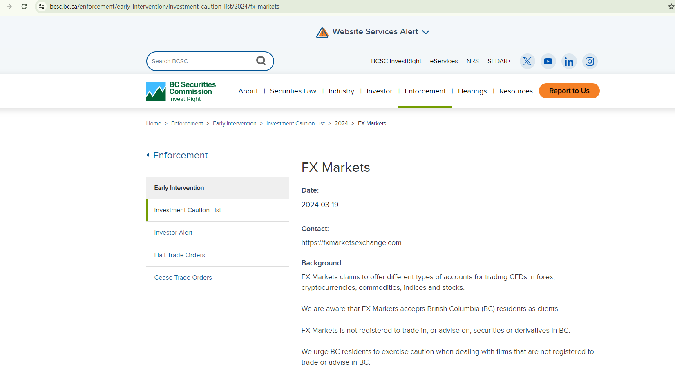Viewport: 675px width, 378px height.
Task: Open the Enforcement menu
Action: (x=425, y=91)
